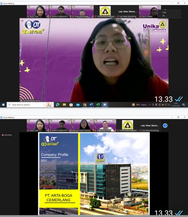Click Ervan Supriyanto thumbnail in the slide-sharing window
The height and width of the screenshot is (217, 188).
pos(105,125)
